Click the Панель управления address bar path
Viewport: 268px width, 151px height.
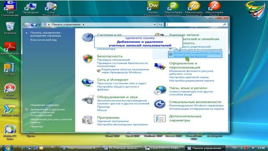pos(66,25)
